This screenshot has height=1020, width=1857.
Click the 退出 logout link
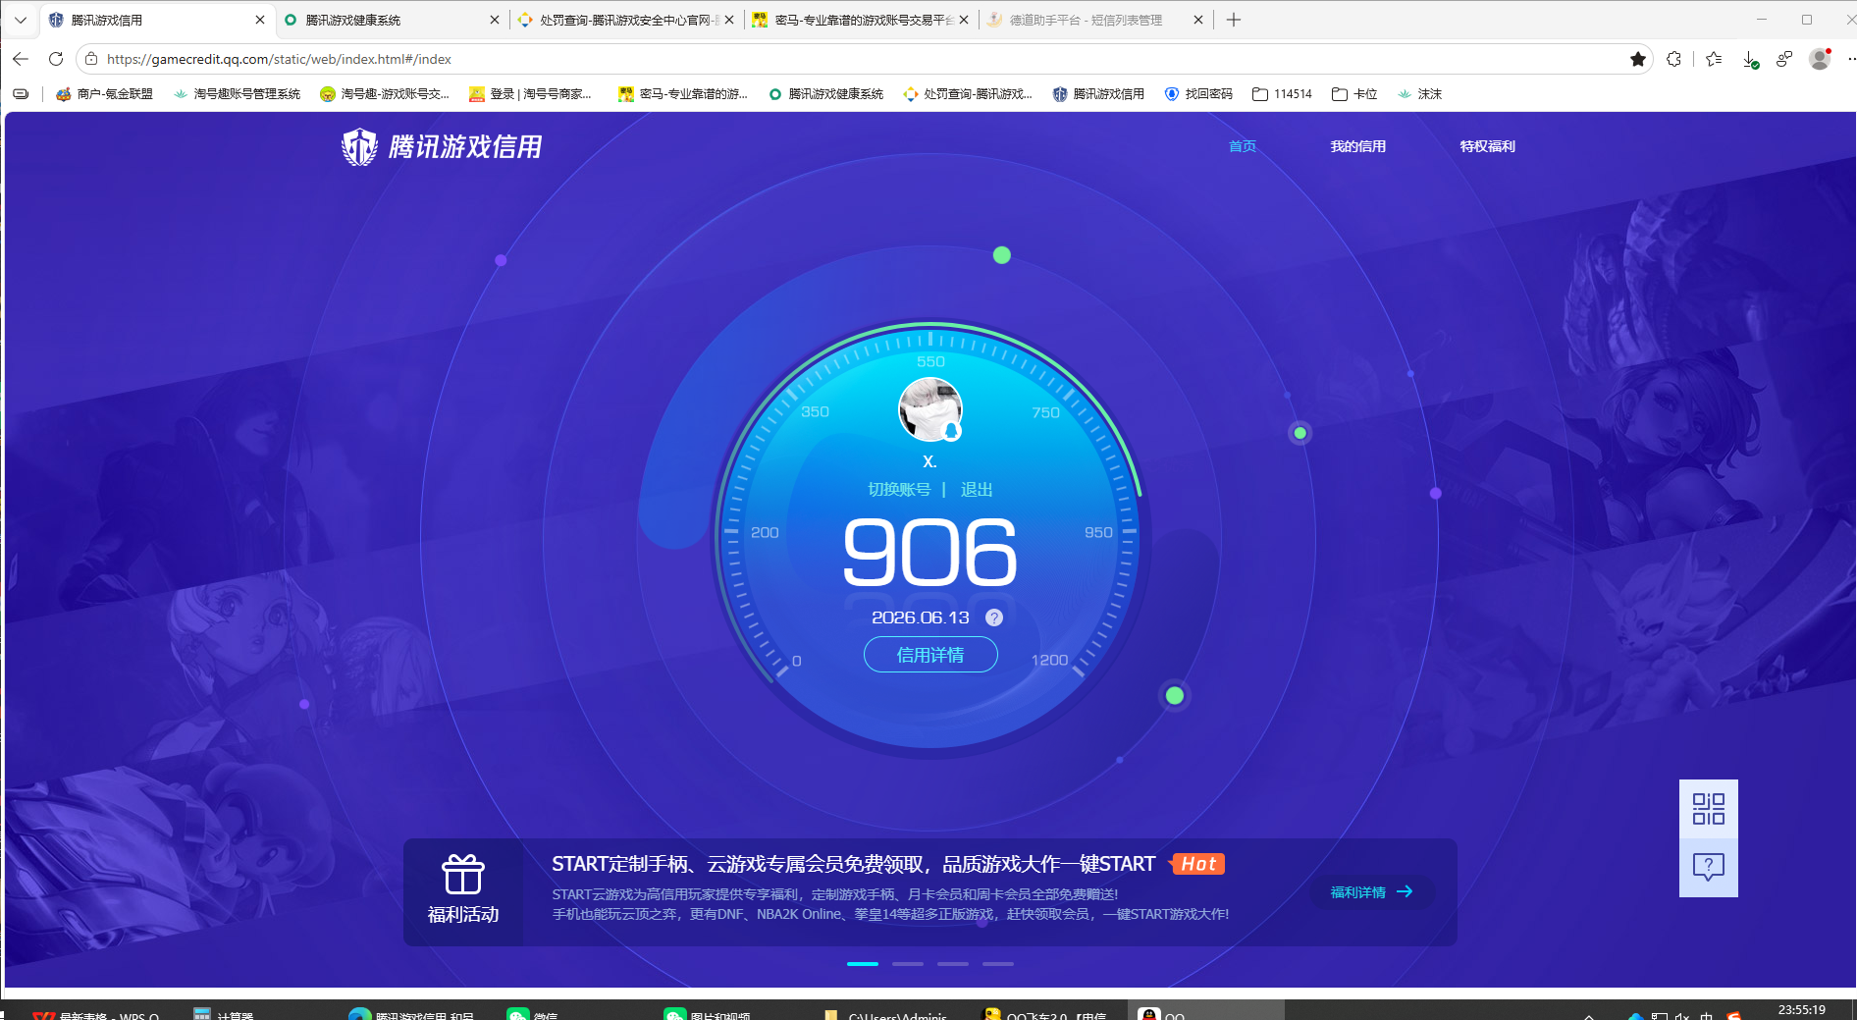977,489
